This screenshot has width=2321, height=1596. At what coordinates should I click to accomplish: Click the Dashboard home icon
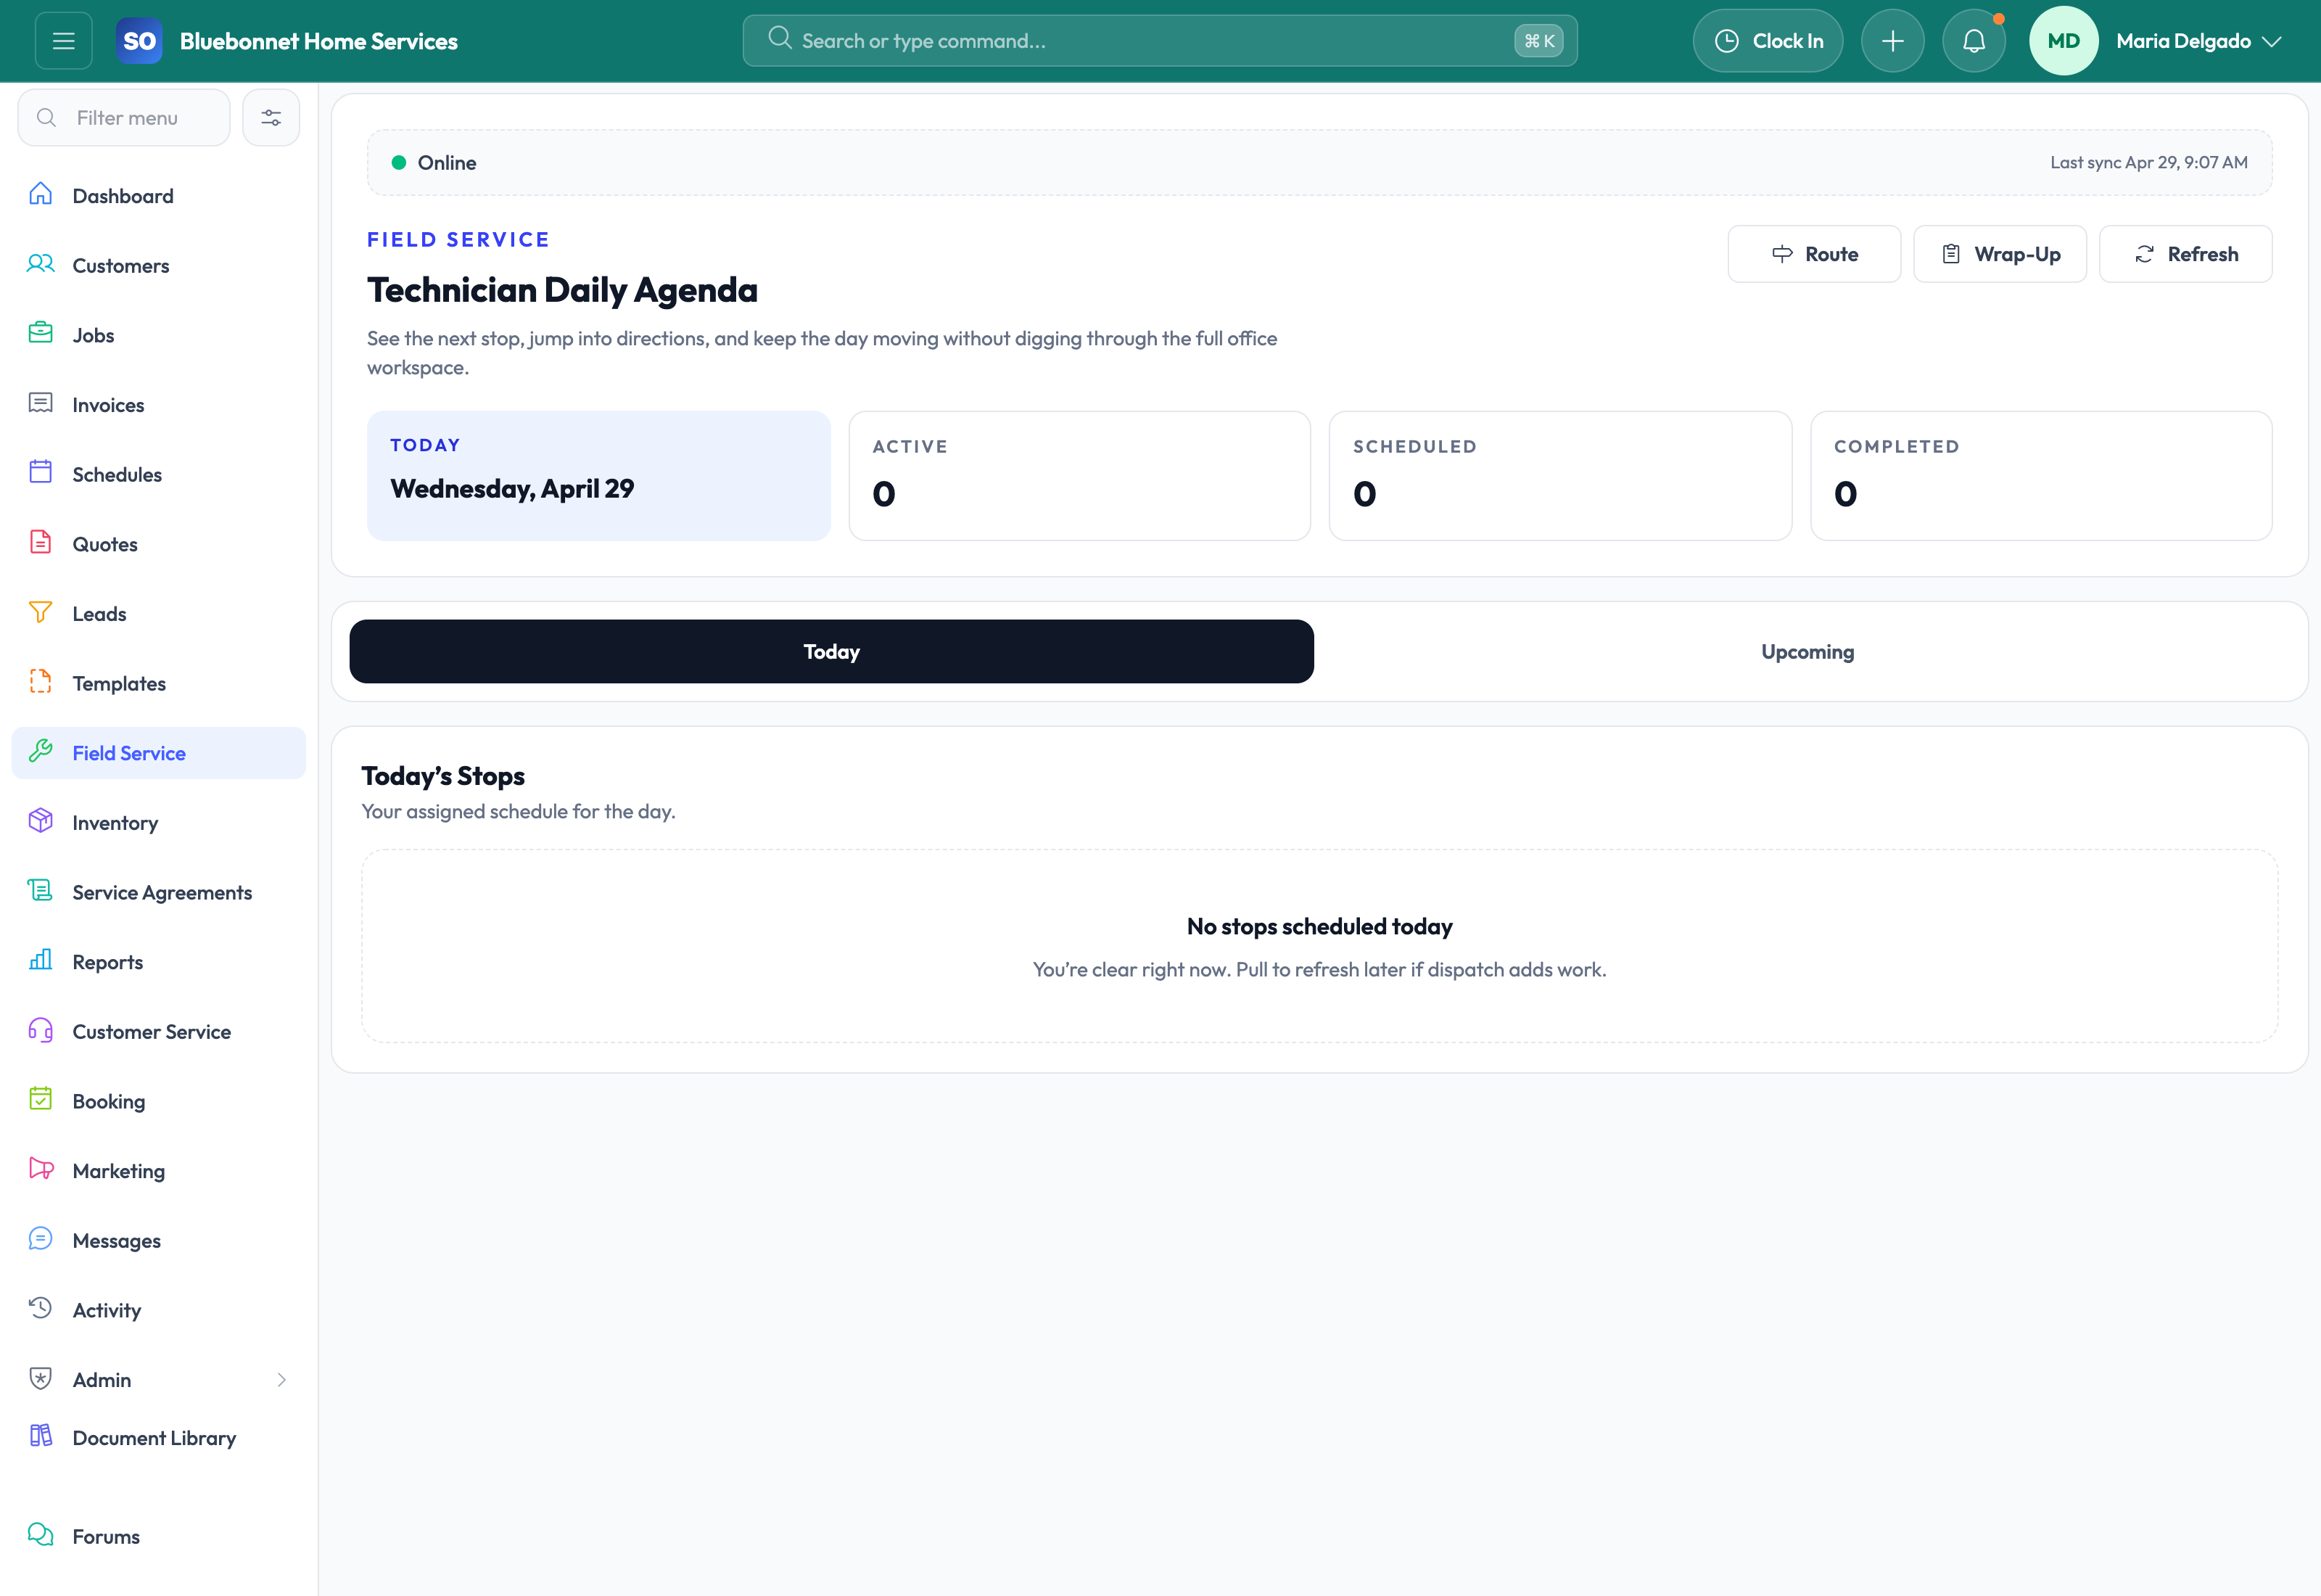click(41, 194)
